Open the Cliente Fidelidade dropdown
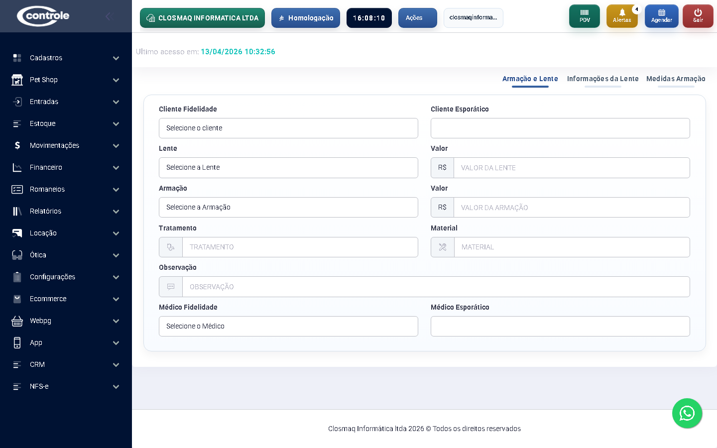This screenshot has width=717, height=448. click(x=288, y=128)
